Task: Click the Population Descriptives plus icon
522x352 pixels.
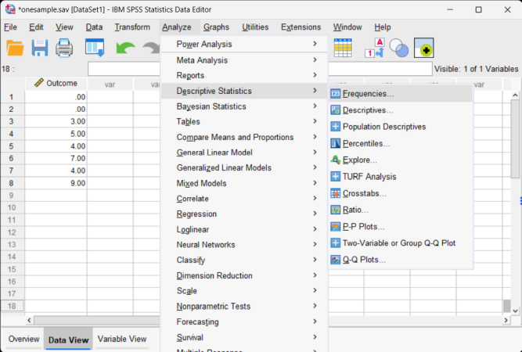Action: click(335, 127)
